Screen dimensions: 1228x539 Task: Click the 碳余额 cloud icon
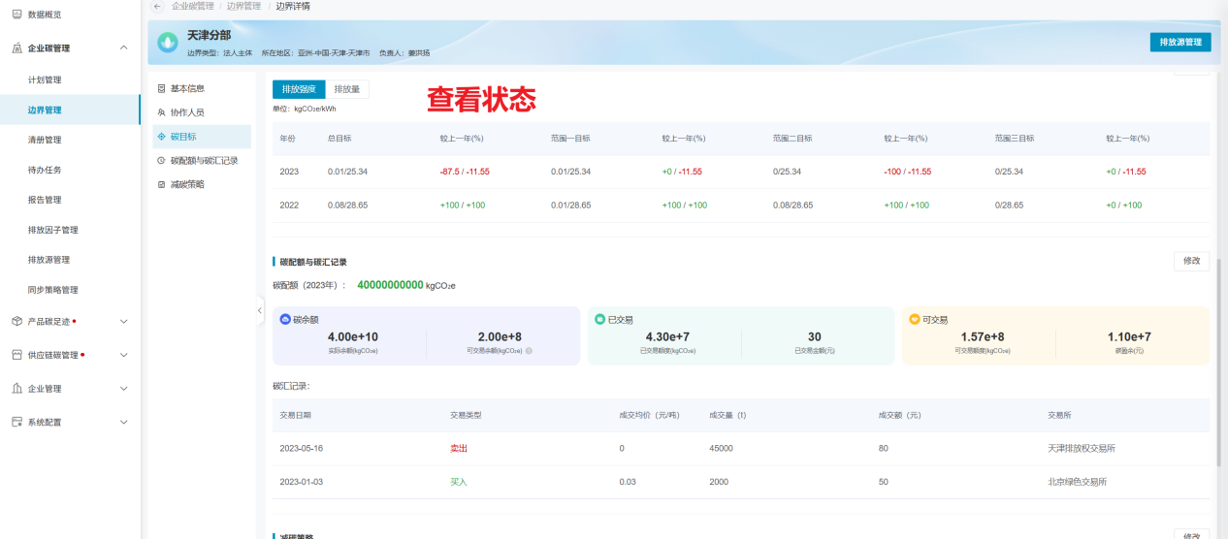285,319
